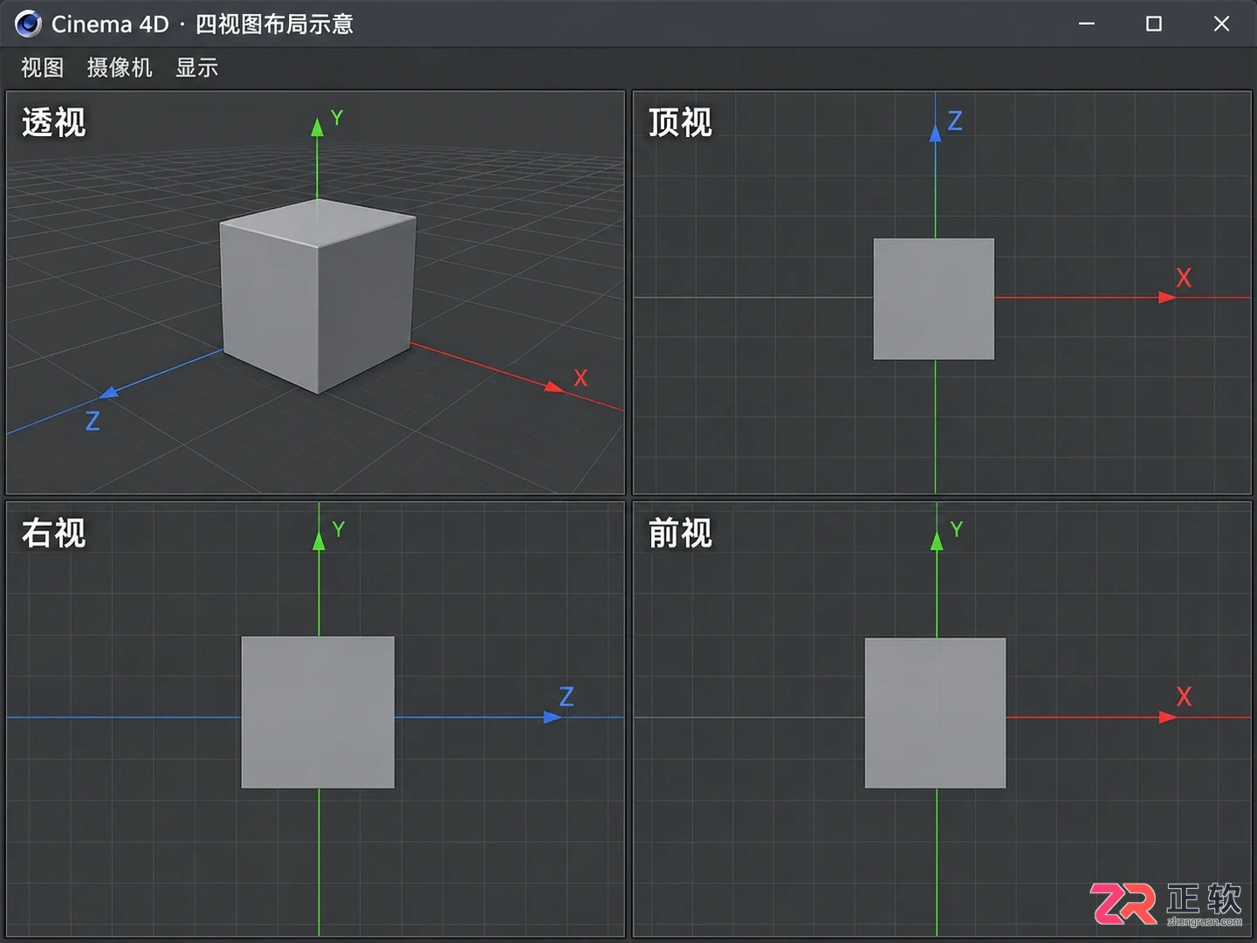
Task: Select the cube in the 前视 view
Action: coord(936,712)
